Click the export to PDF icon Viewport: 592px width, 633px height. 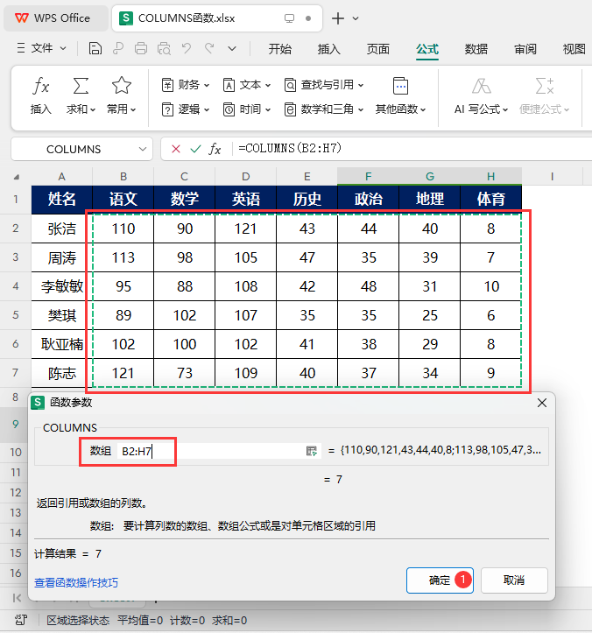click(118, 49)
